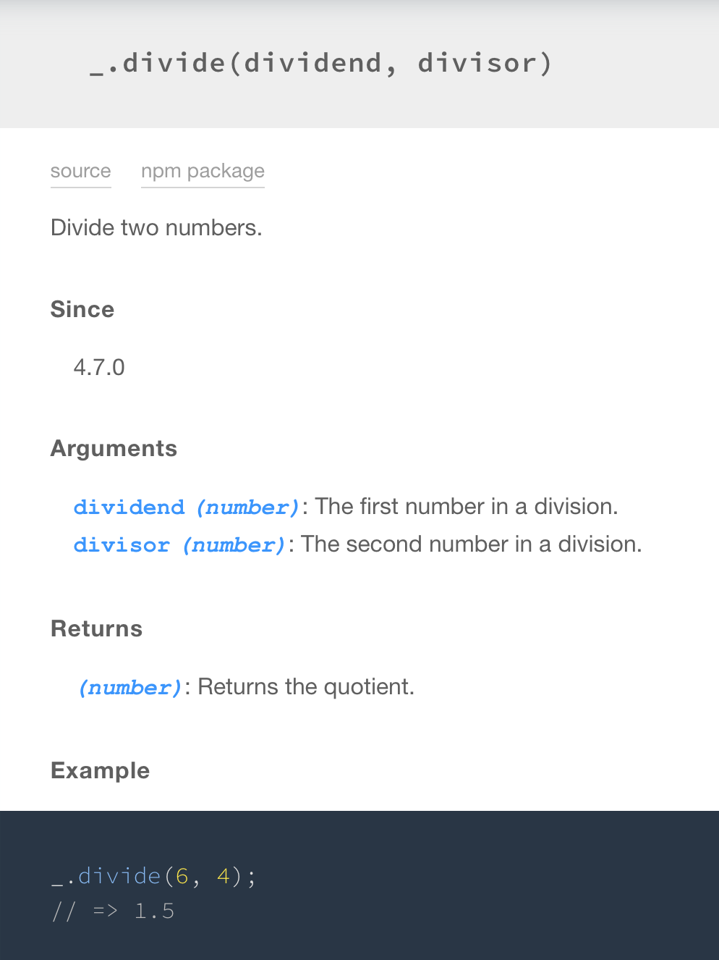Click the Returns section heading

[96, 628]
